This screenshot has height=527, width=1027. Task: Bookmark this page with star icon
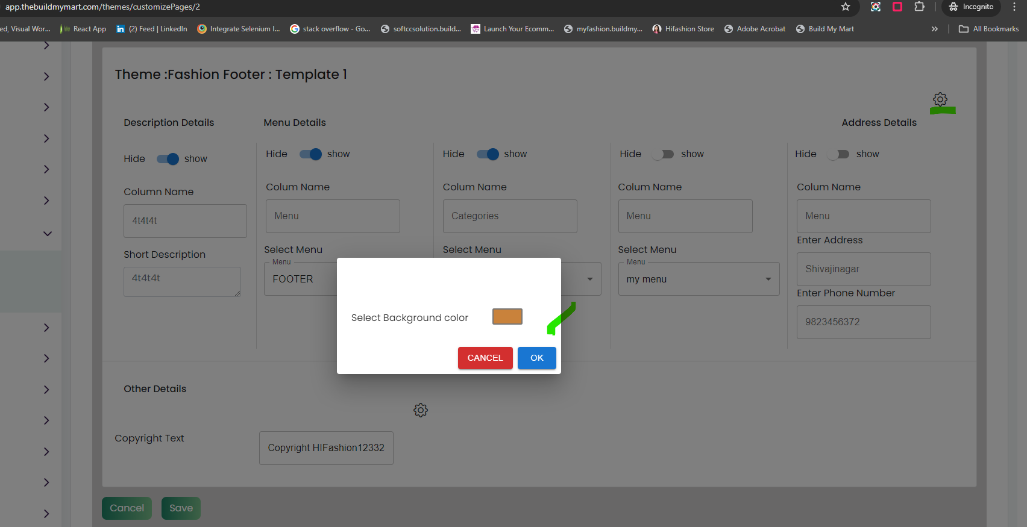coord(846,7)
